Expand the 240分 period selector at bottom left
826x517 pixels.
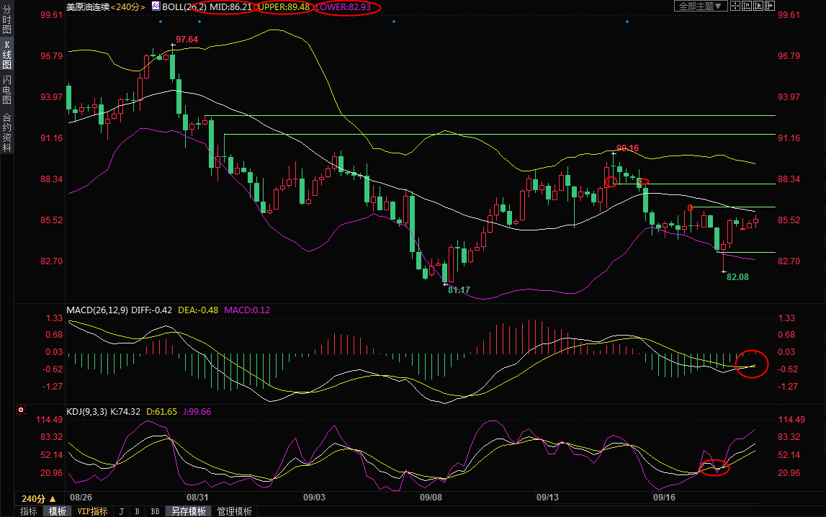point(38,498)
